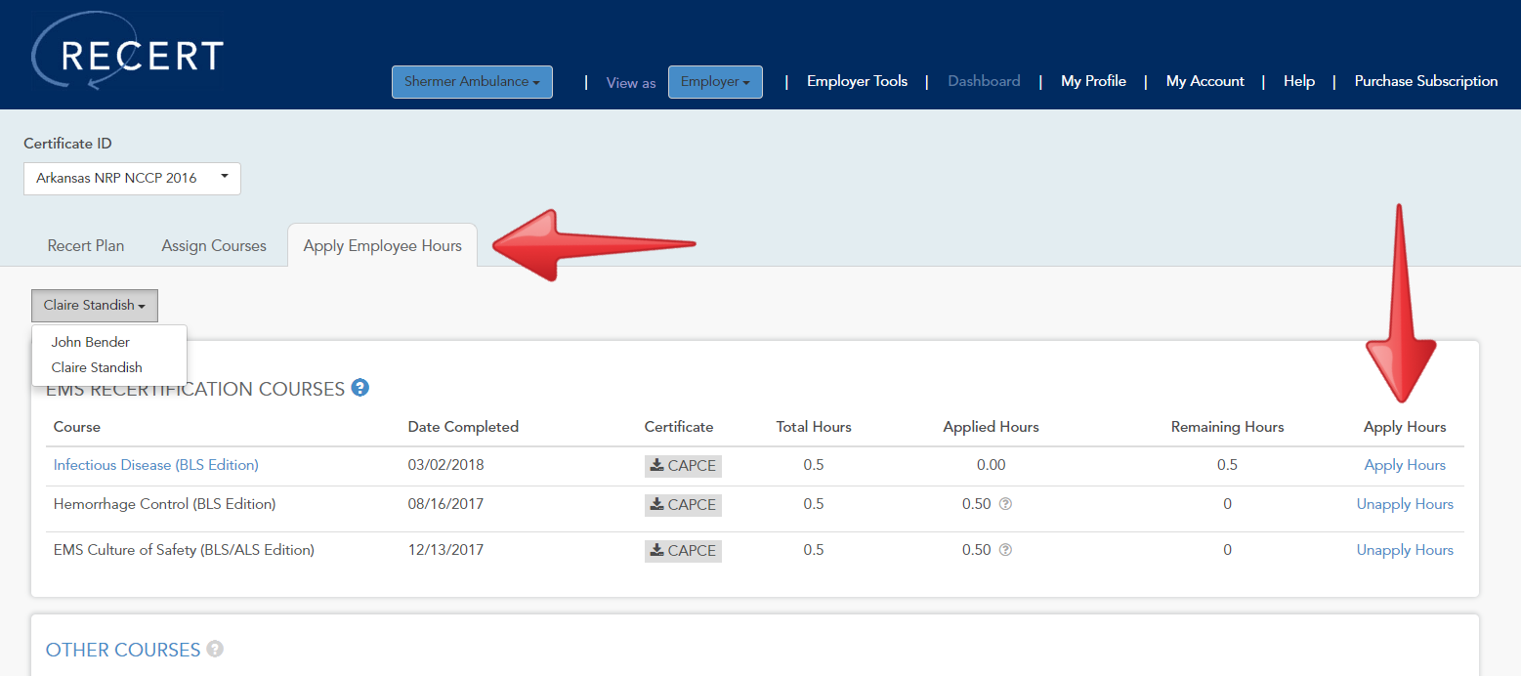Download the EMS Culture of Safety CAPCE certificate
This screenshot has height=676, width=1521.
point(682,550)
